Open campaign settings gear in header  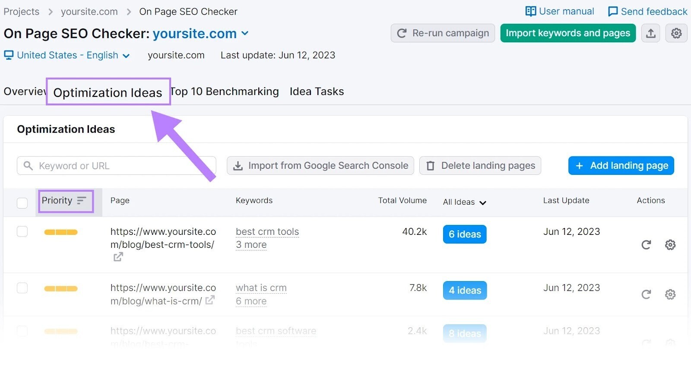coord(676,33)
